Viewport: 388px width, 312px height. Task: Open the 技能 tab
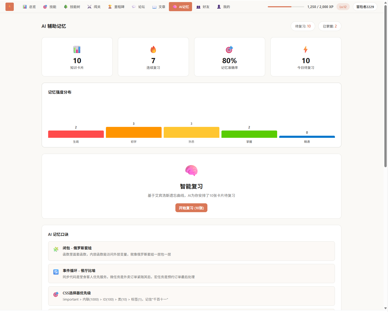(x=50, y=7)
